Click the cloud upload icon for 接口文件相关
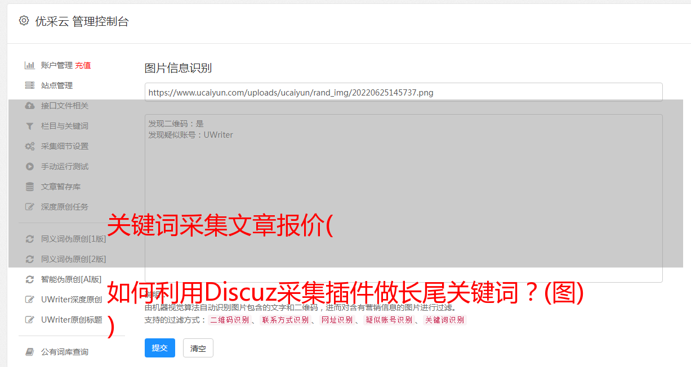 coord(30,106)
